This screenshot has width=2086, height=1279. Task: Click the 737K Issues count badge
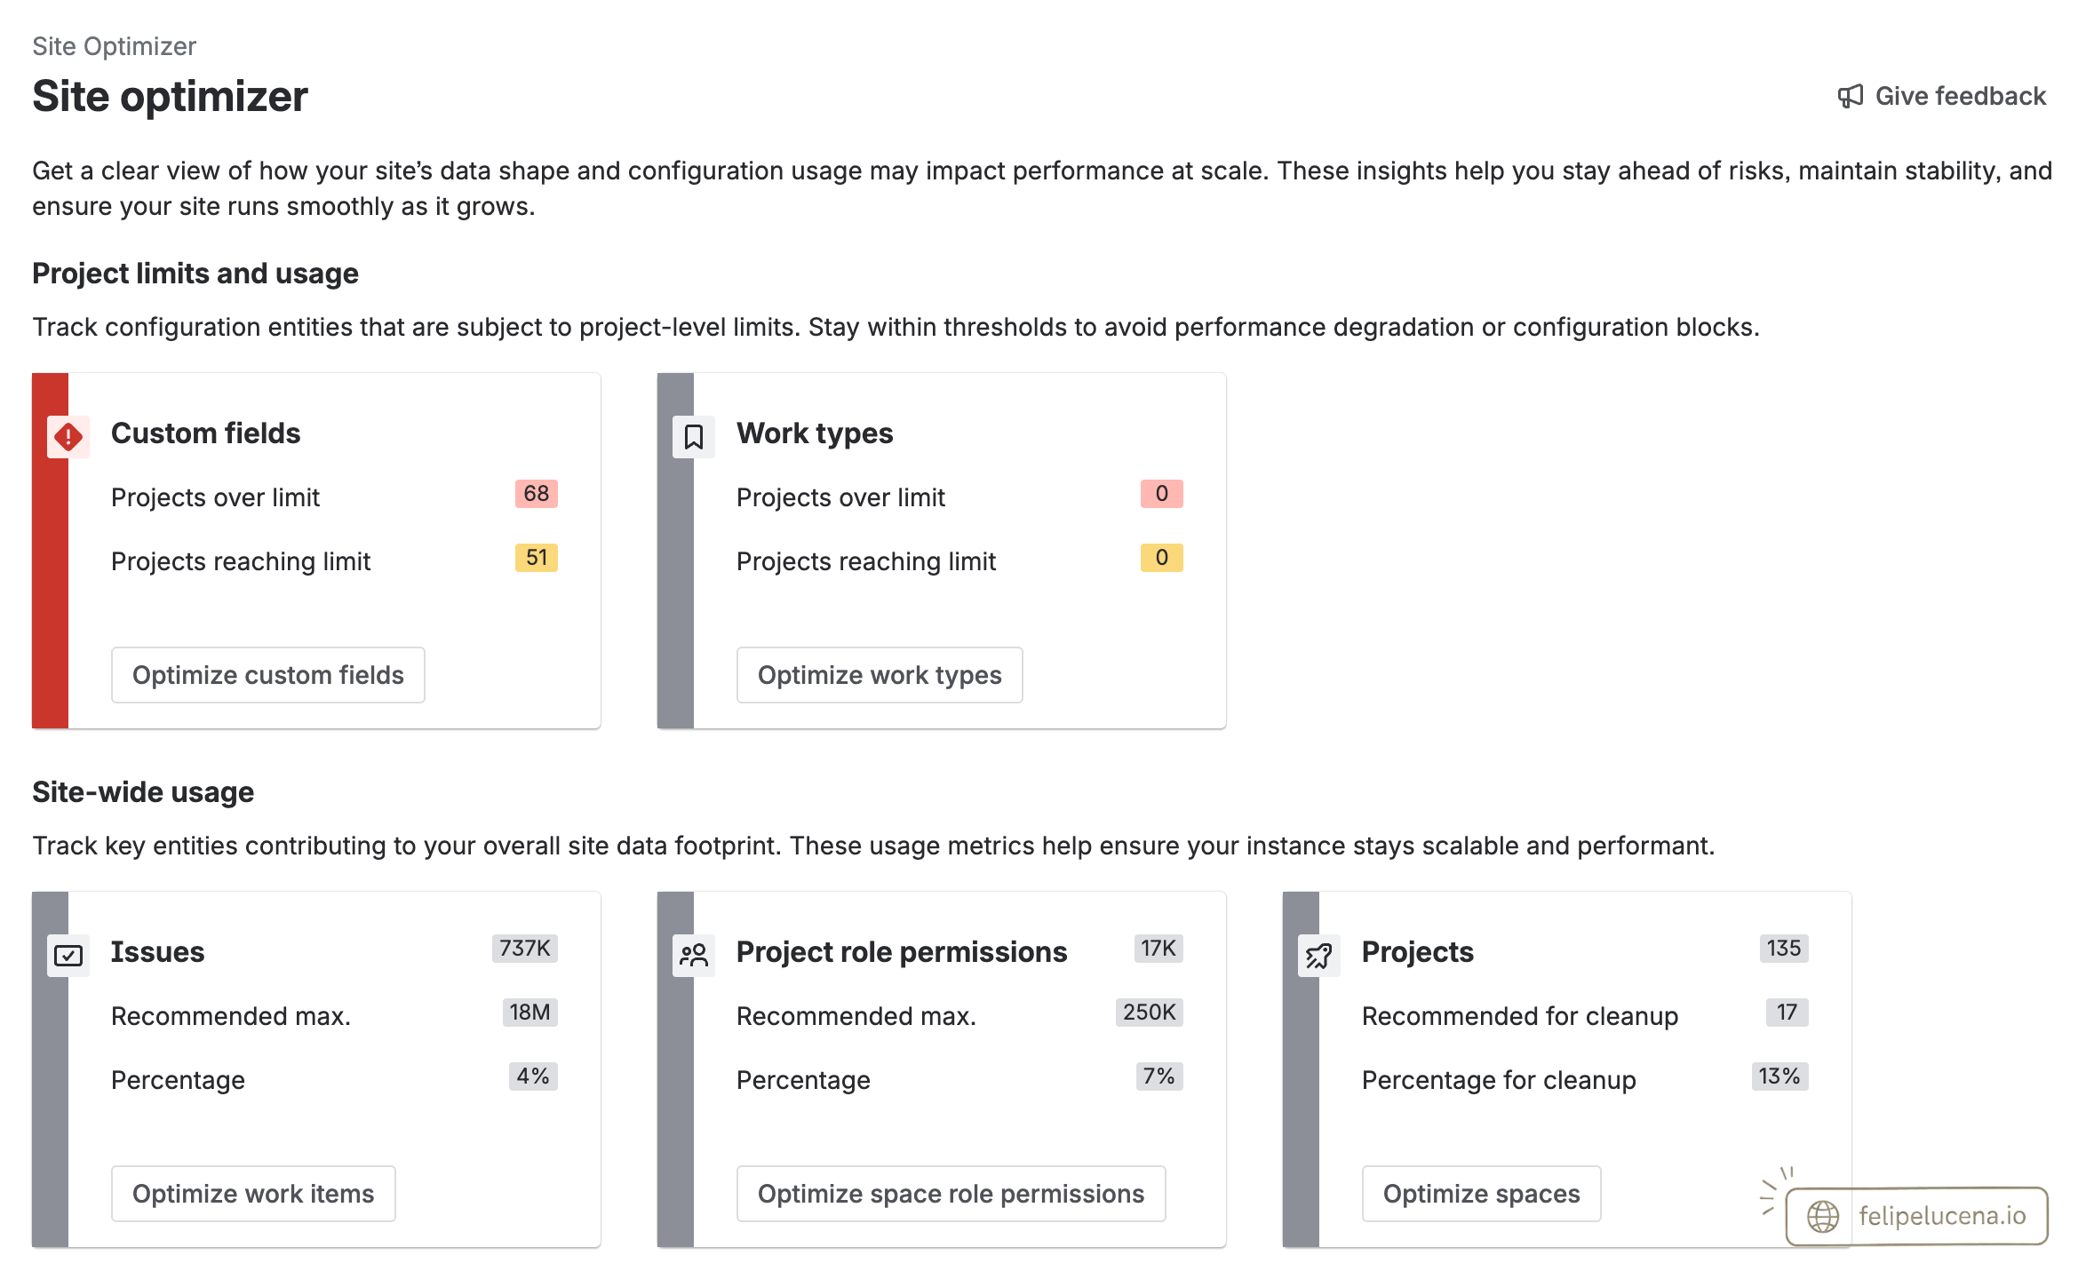point(525,949)
